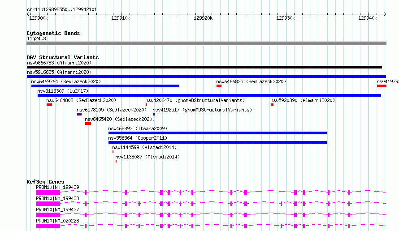Select the blue nsv556564 variant bar
The height and width of the screenshot is (231, 399).
click(217, 142)
